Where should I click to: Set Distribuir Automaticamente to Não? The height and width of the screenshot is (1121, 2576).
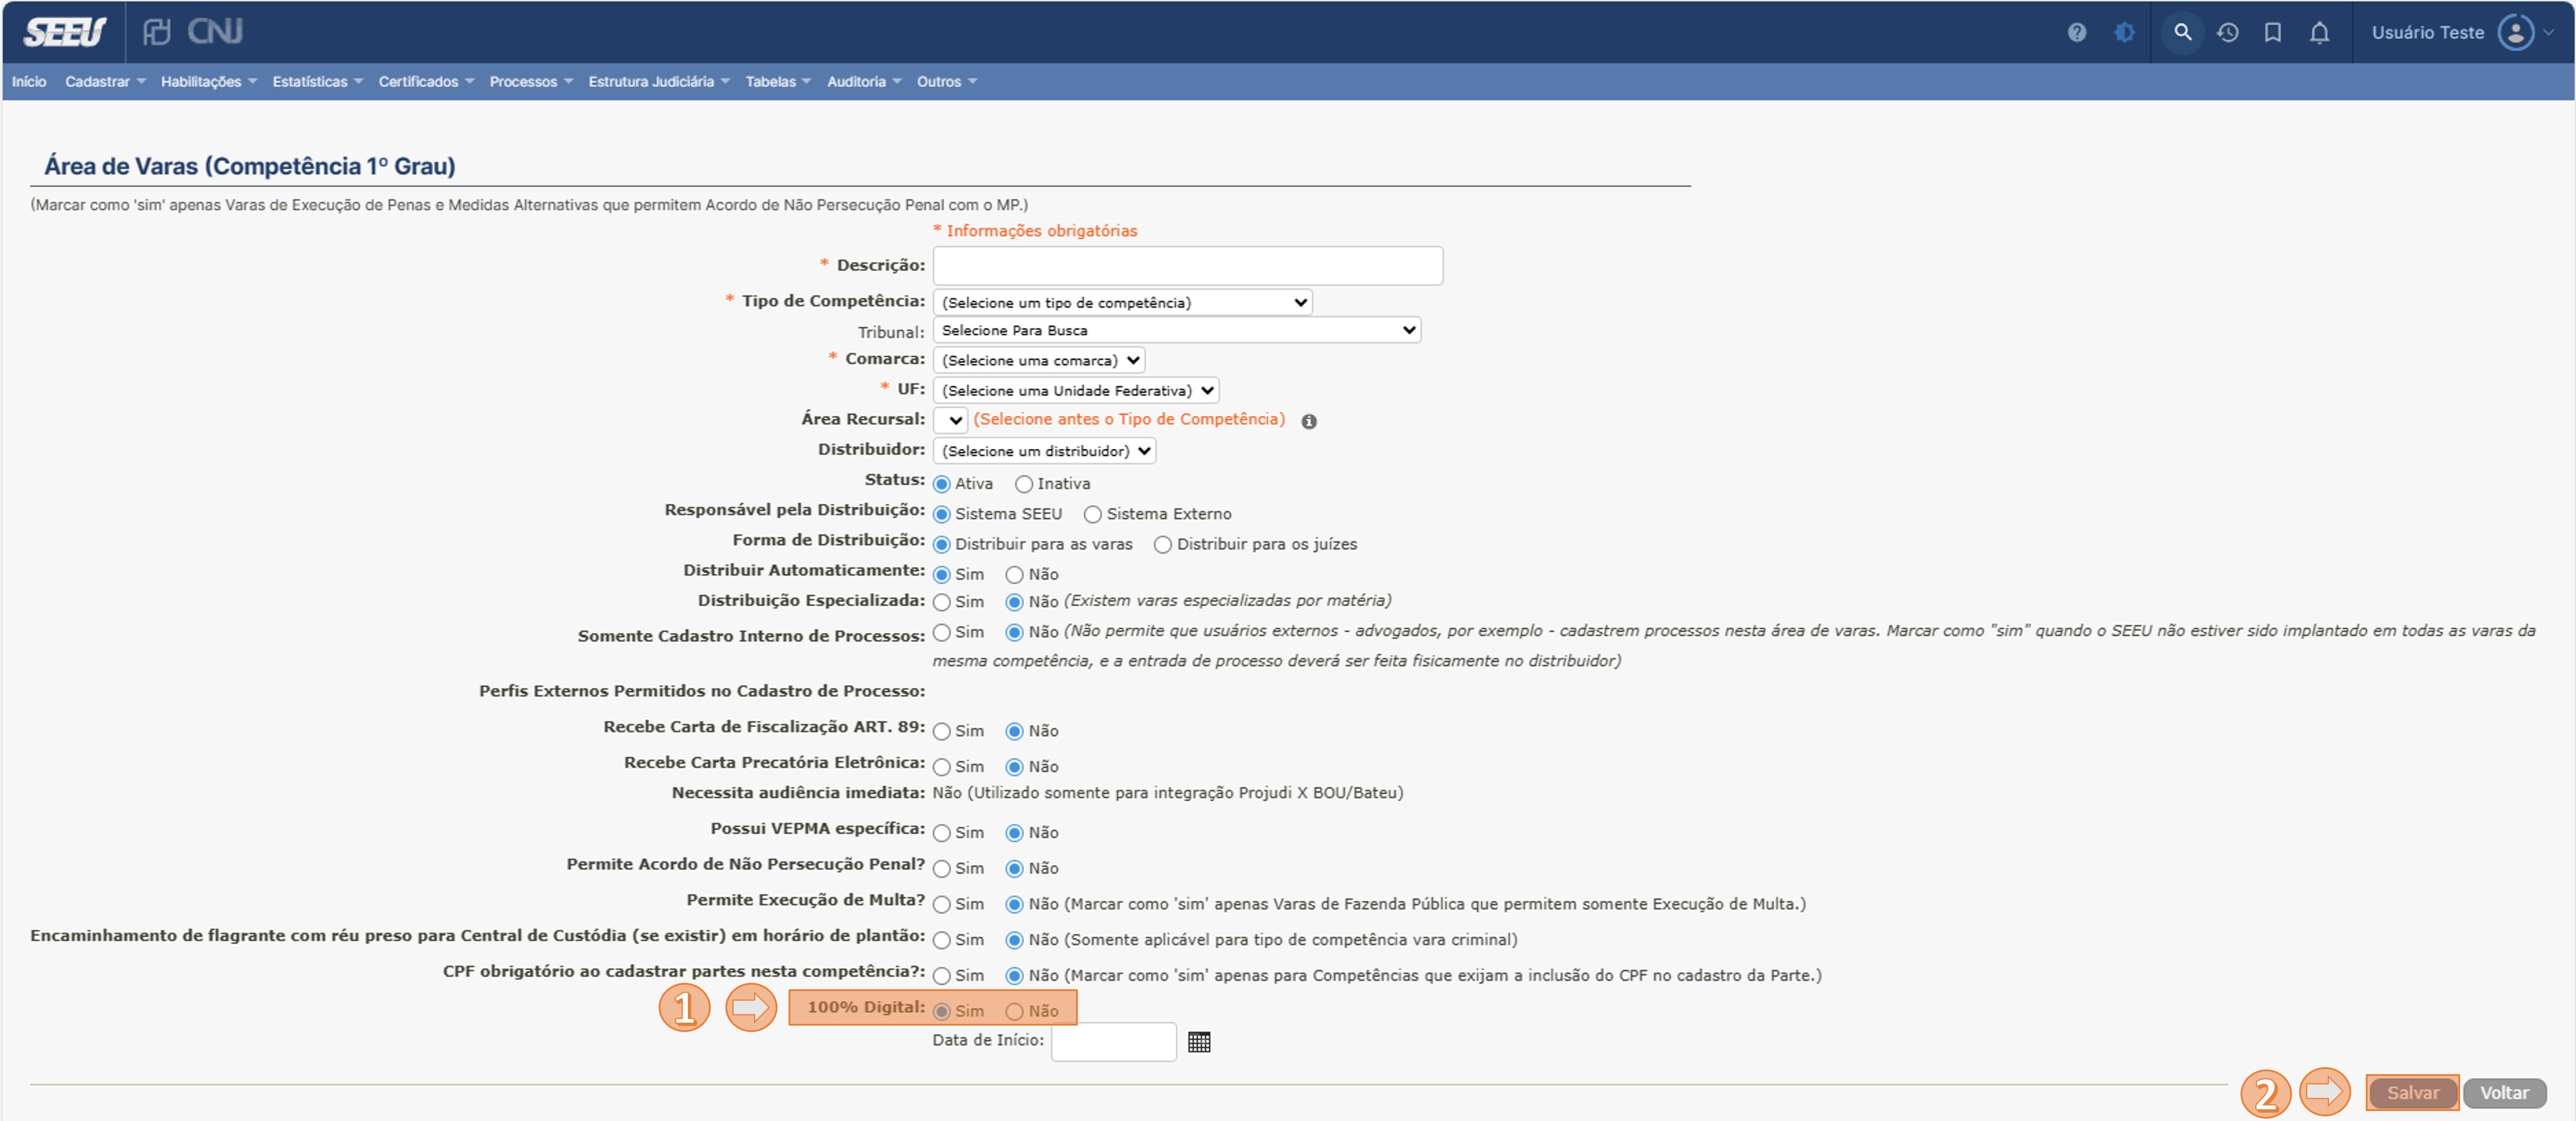(x=1015, y=575)
